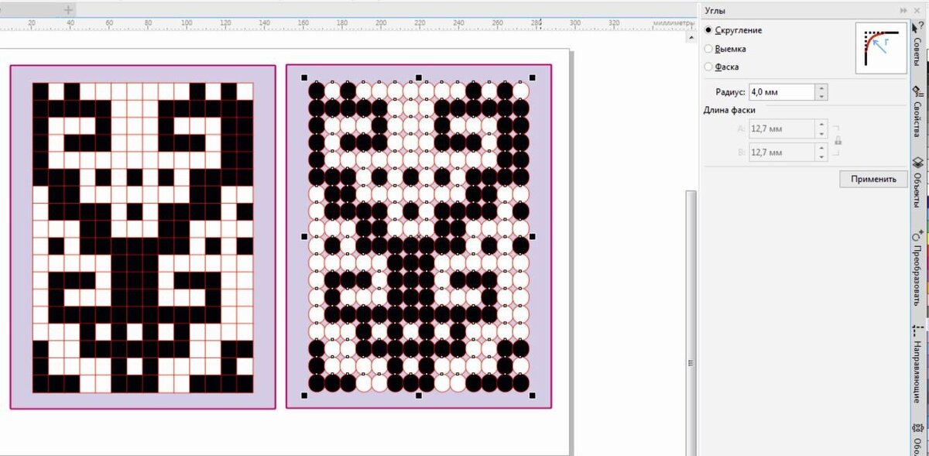The image size is (929, 456).
Task: Toggle the chamfer length lock icon
Action: tap(838, 141)
